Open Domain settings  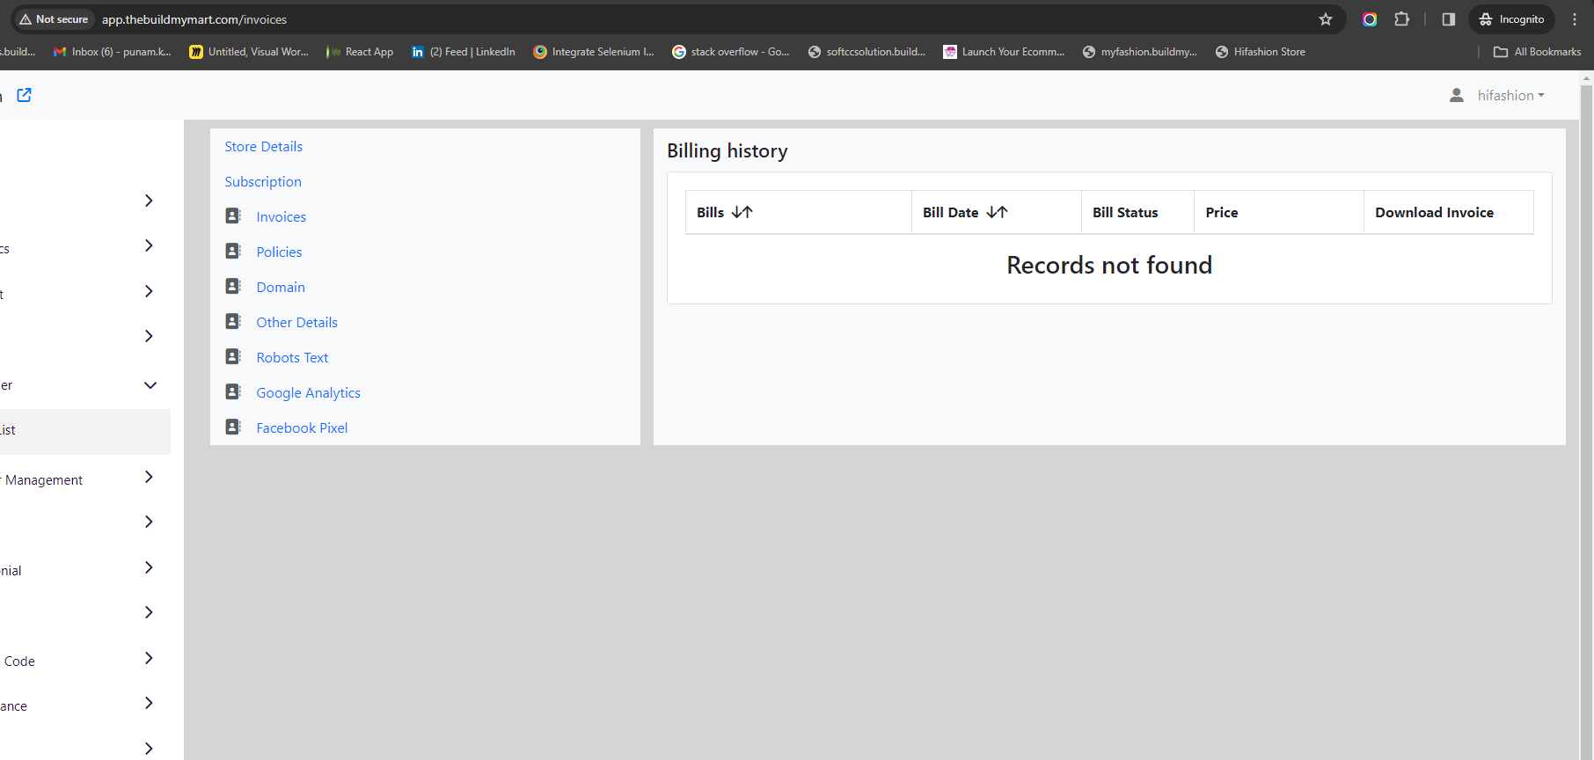(281, 287)
